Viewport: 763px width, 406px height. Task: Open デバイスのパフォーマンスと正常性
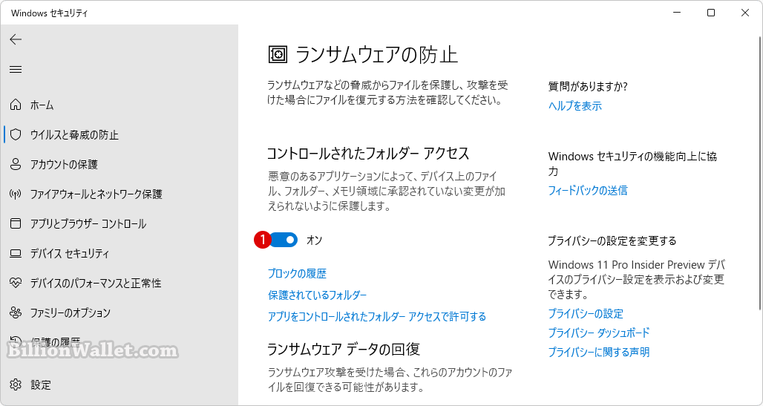point(95,283)
